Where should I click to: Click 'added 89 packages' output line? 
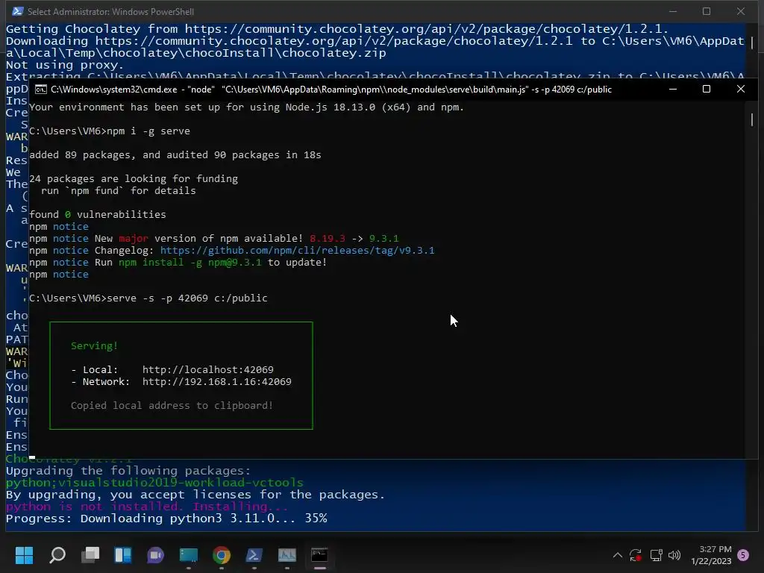[x=175, y=155]
